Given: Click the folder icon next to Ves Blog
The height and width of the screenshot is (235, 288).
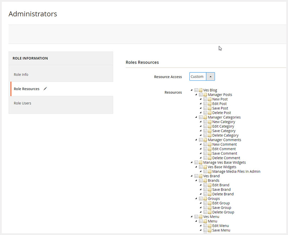Looking at the screenshot, I should (201, 90).
